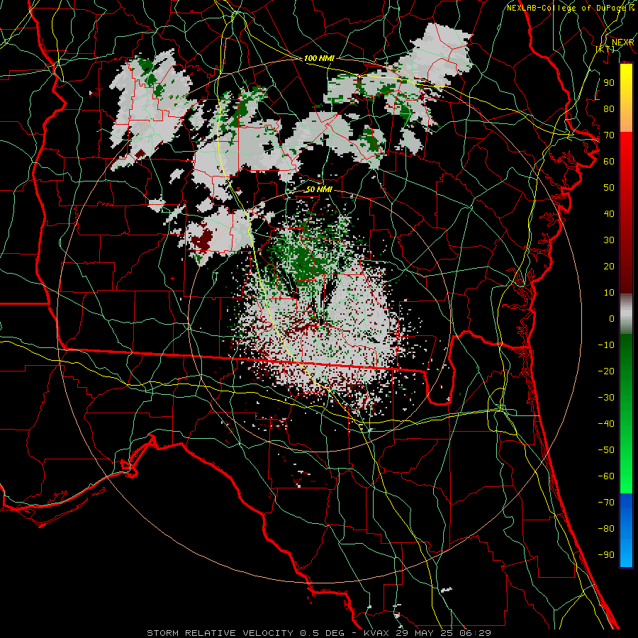Click the [KT] units label above color bar
The width and height of the screenshot is (638, 638).
pyautogui.click(x=605, y=49)
